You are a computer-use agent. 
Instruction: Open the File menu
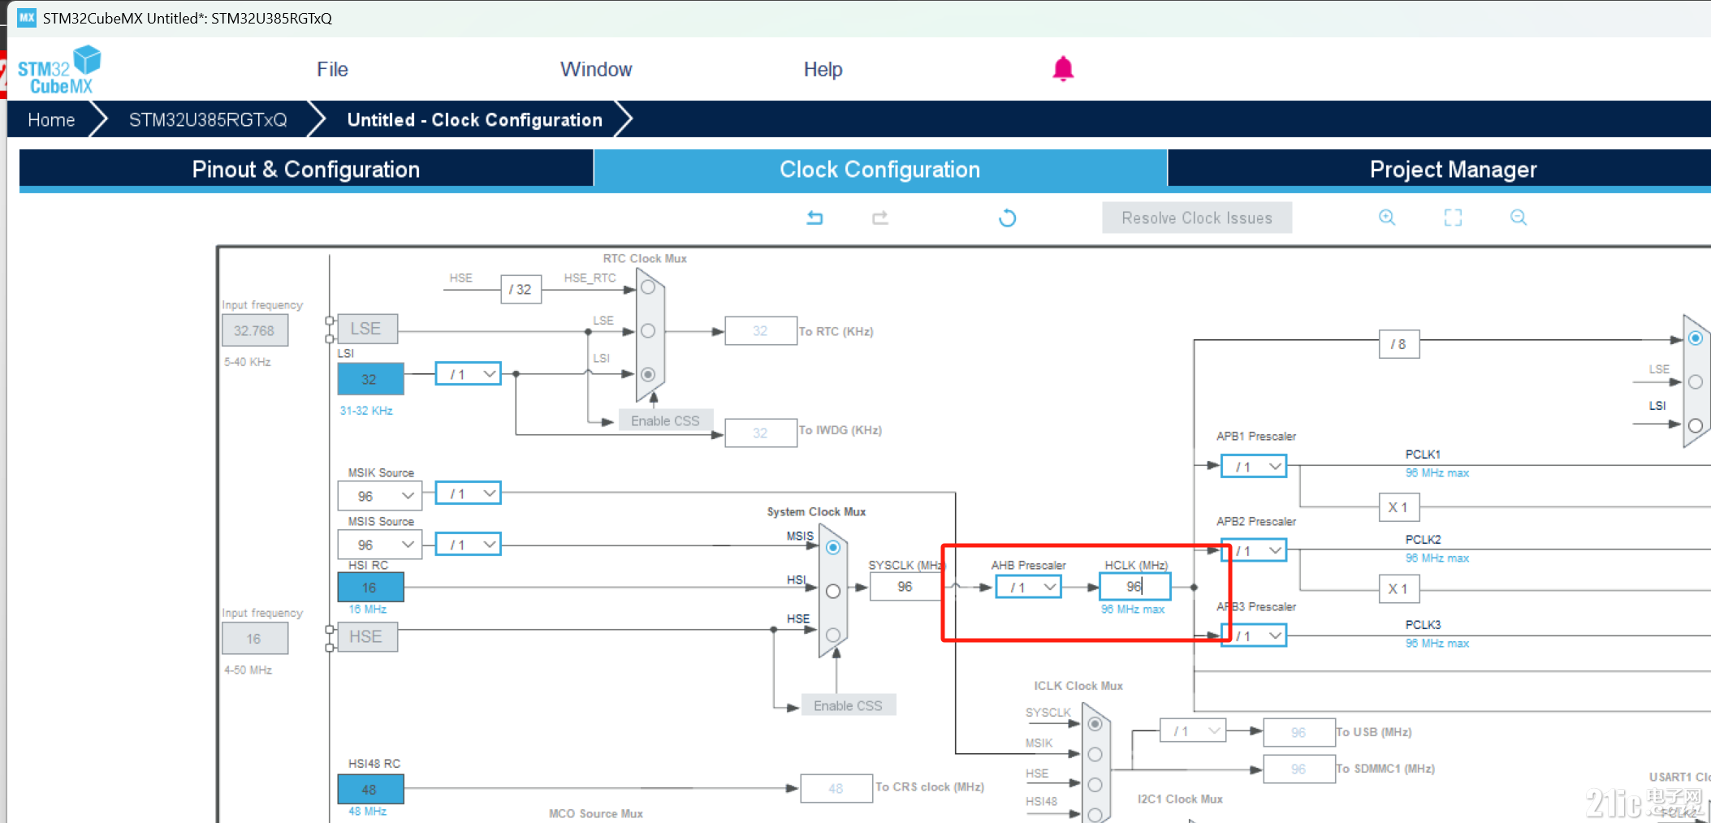coord(332,70)
